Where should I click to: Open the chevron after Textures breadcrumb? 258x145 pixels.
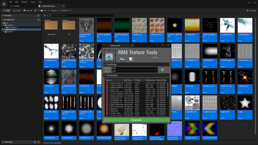(x=70, y=11)
